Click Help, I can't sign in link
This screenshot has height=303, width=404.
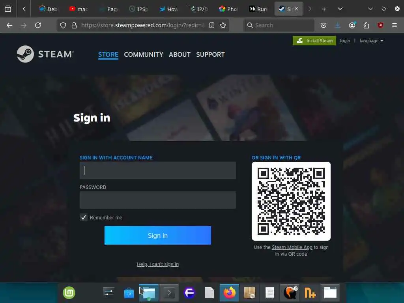tap(158, 264)
